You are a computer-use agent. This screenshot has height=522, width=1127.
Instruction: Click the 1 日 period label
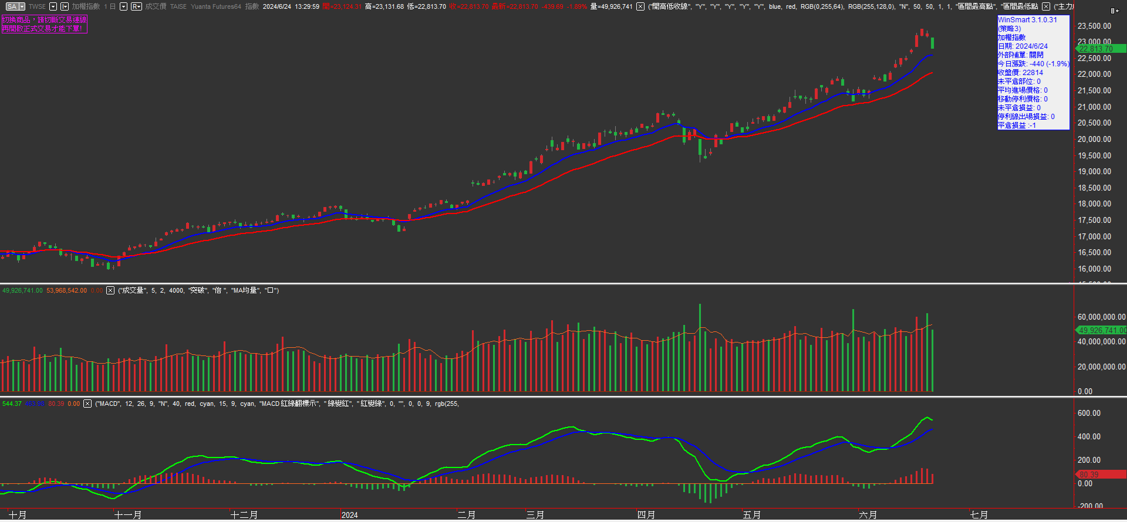[110, 6]
